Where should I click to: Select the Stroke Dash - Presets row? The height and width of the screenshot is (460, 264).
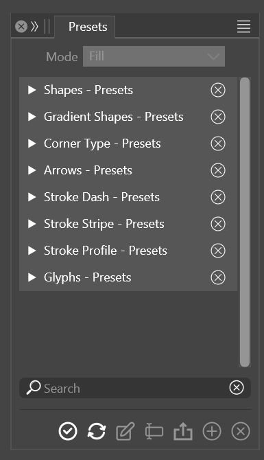click(128, 197)
